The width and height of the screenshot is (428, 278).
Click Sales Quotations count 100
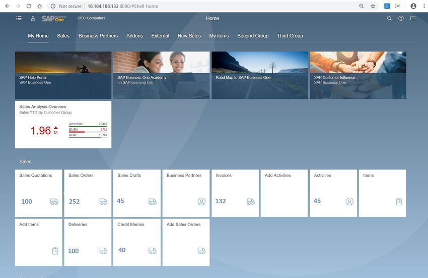pos(27,202)
